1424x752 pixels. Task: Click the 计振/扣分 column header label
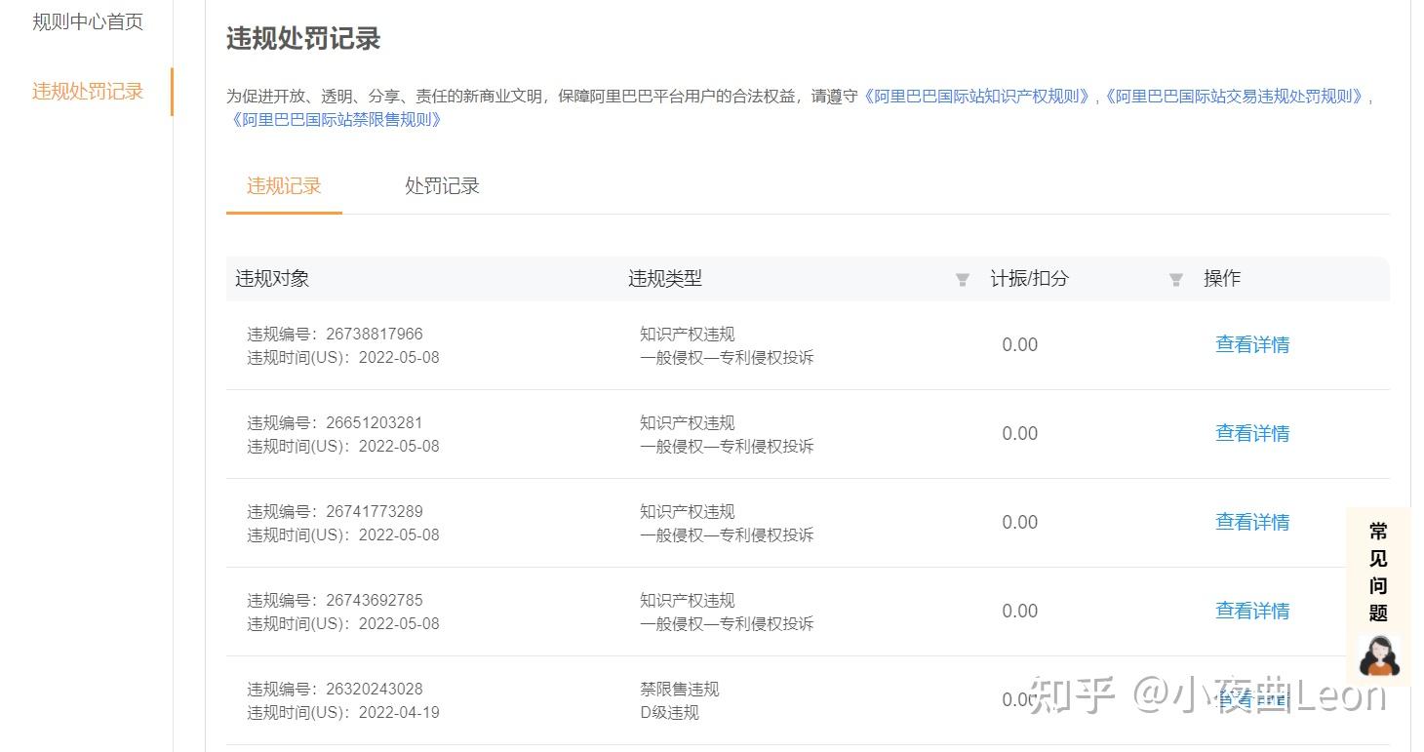point(1029,278)
